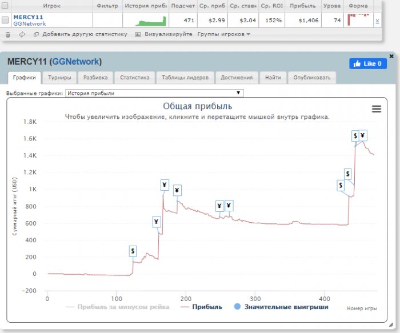Select the 'Статистика' tab
This screenshot has width=400, height=333.
tap(134, 78)
